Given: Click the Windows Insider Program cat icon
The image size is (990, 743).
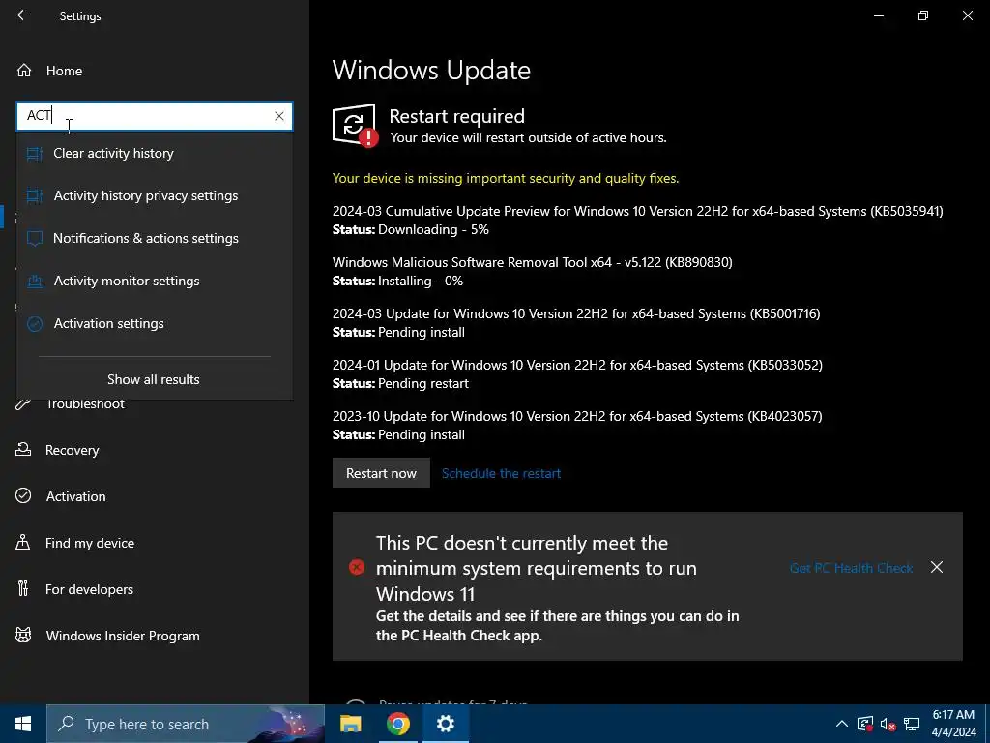Looking at the screenshot, I should [23, 635].
